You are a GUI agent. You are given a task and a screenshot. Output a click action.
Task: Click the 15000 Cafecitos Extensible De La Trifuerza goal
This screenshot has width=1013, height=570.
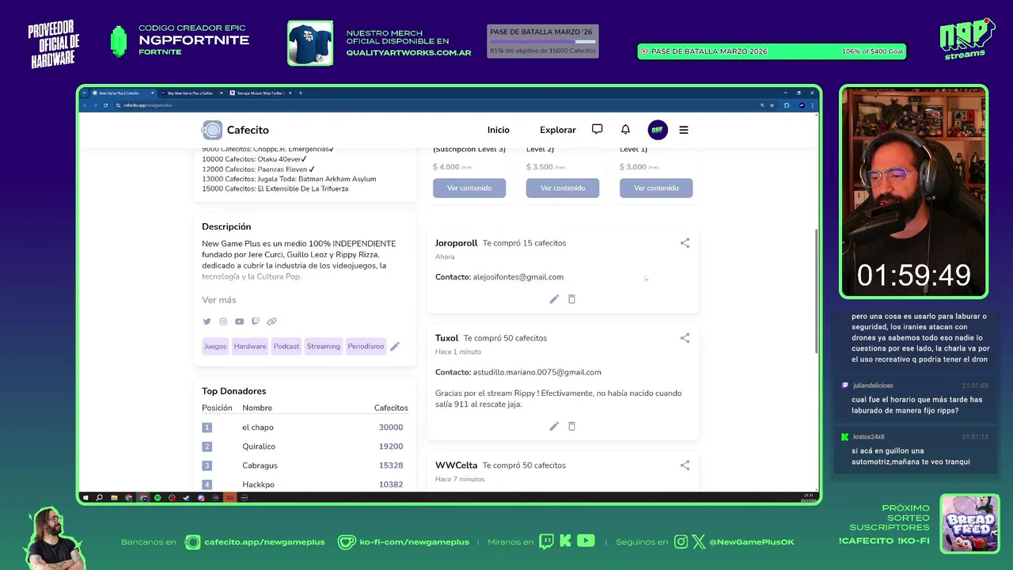(x=275, y=188)
